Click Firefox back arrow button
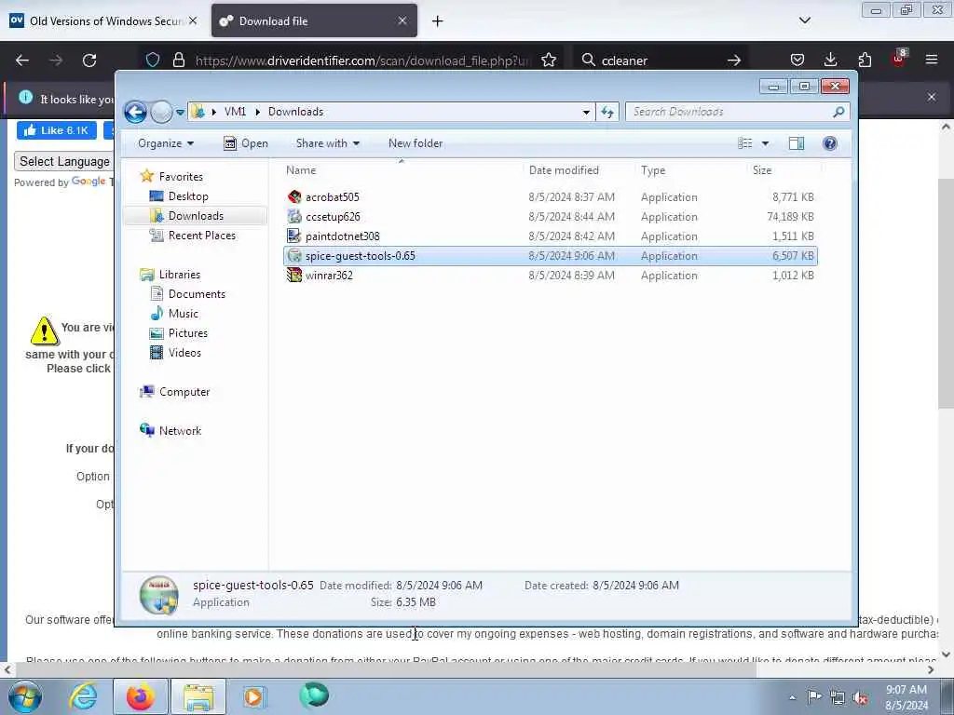The image size is (954, 715). click(22, 61)
